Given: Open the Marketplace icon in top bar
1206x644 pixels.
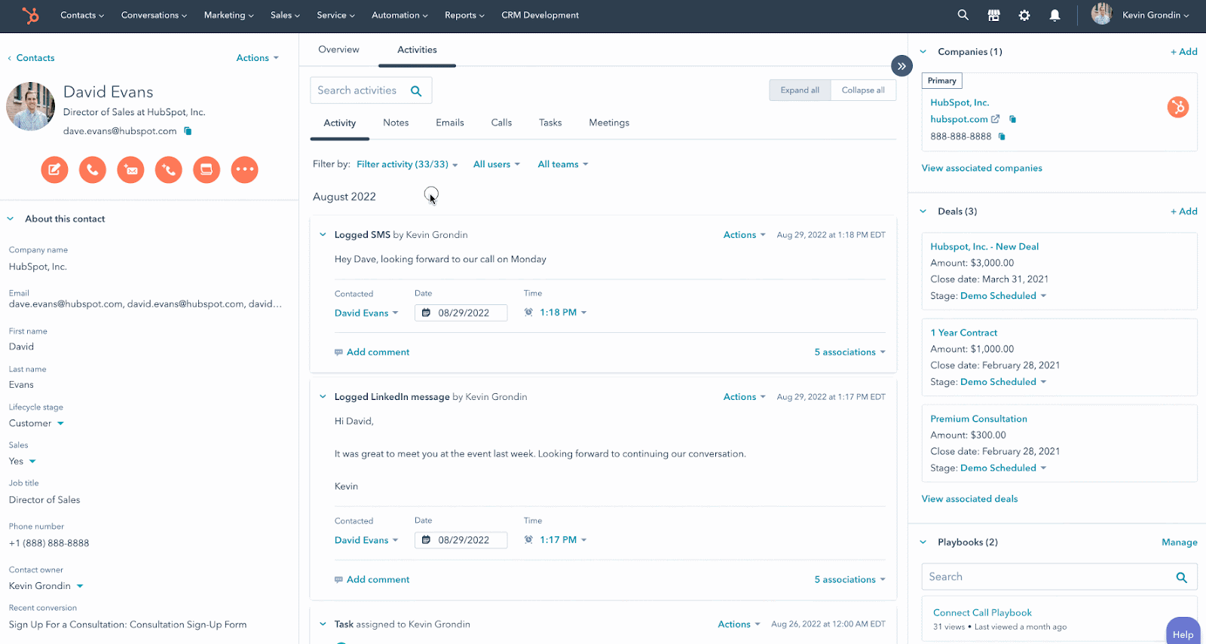Looking at the screenshot, I should click(x=993, y=15).
